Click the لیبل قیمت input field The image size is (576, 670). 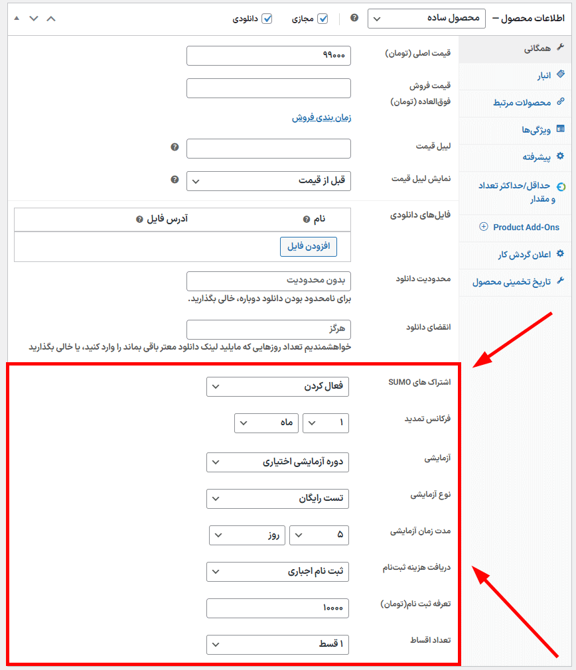coord(269,149)
